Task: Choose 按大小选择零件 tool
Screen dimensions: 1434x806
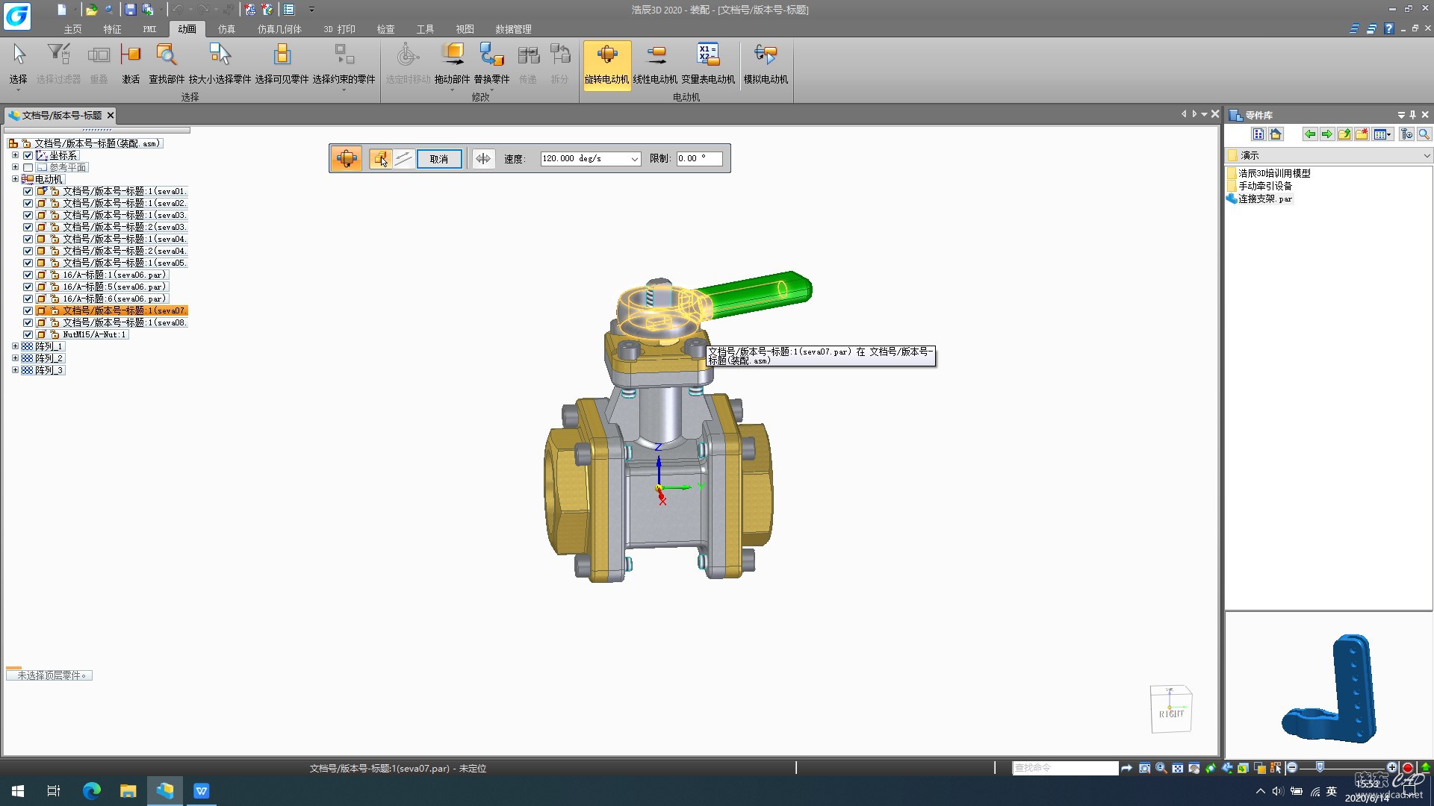Action: point(220,64)
